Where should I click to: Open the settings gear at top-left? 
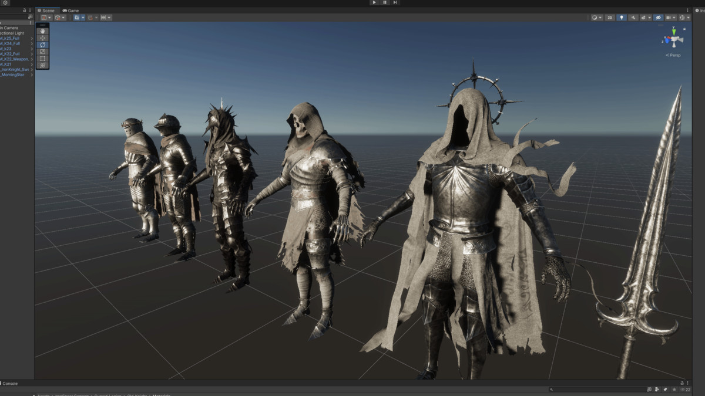5,2
